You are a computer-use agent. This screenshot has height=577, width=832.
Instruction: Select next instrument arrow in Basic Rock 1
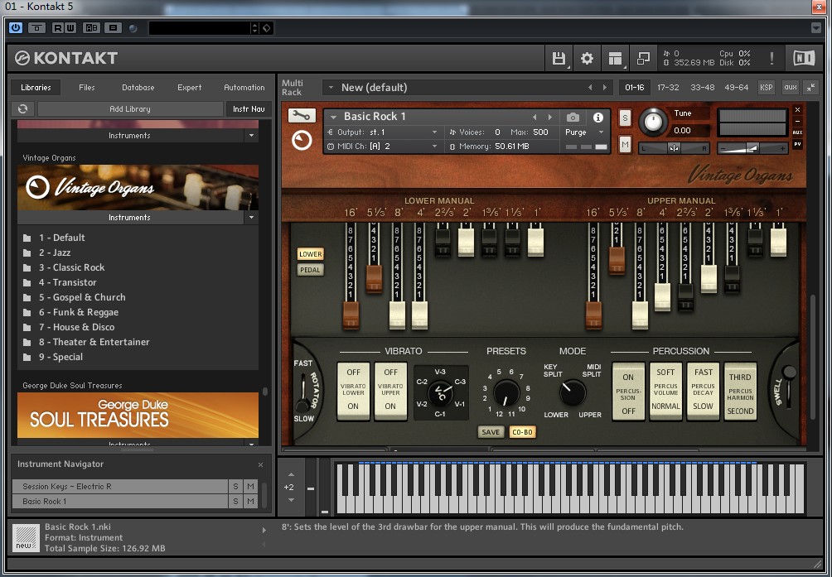pos(550,117)
